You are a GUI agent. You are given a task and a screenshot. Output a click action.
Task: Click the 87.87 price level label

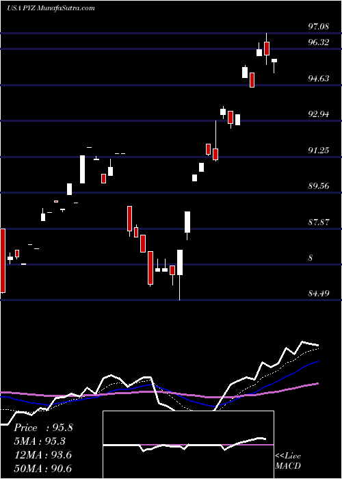319,222
